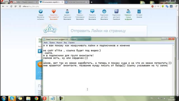Switch to Notepad in the taskbar
Screen dimensions: 179x101
pyautogui.click(x=53, y=98)
